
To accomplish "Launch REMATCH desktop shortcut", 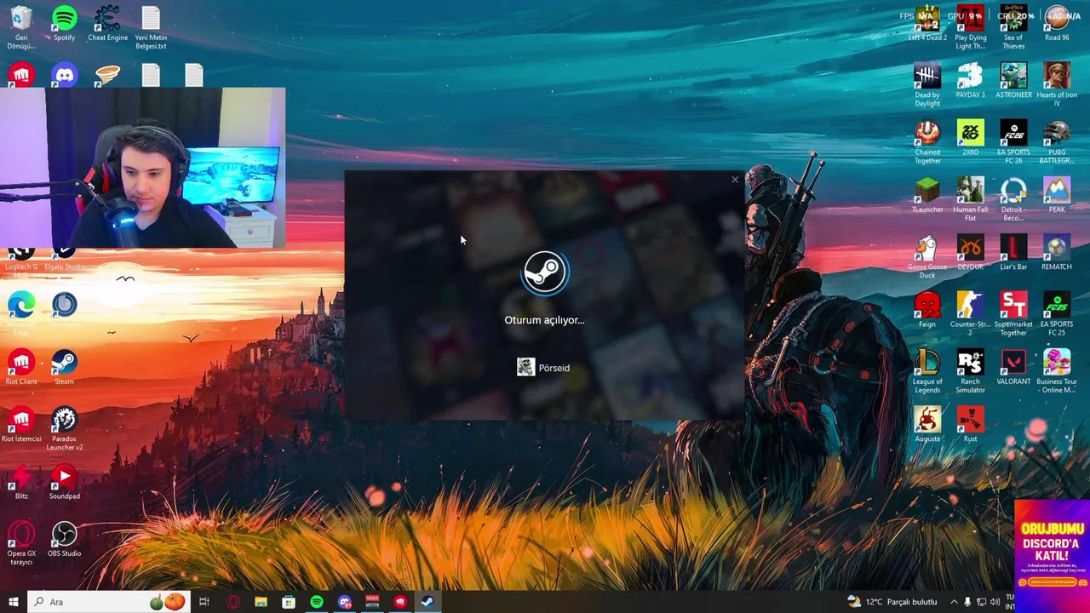I will coord(1057,252).
